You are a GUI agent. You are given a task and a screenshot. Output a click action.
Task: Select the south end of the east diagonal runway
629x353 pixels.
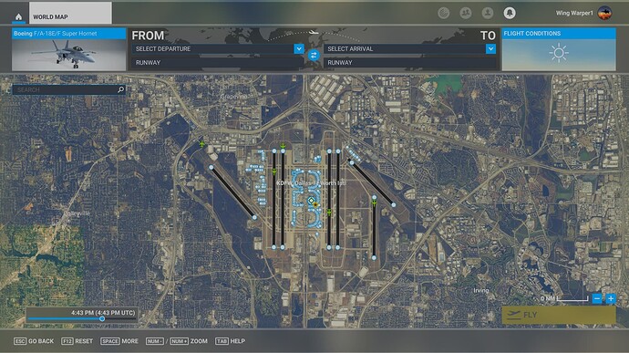394,205
